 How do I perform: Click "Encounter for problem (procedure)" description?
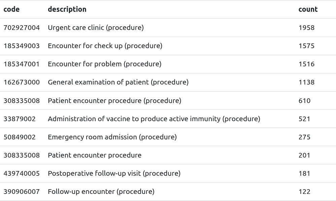tap(104, 64)
